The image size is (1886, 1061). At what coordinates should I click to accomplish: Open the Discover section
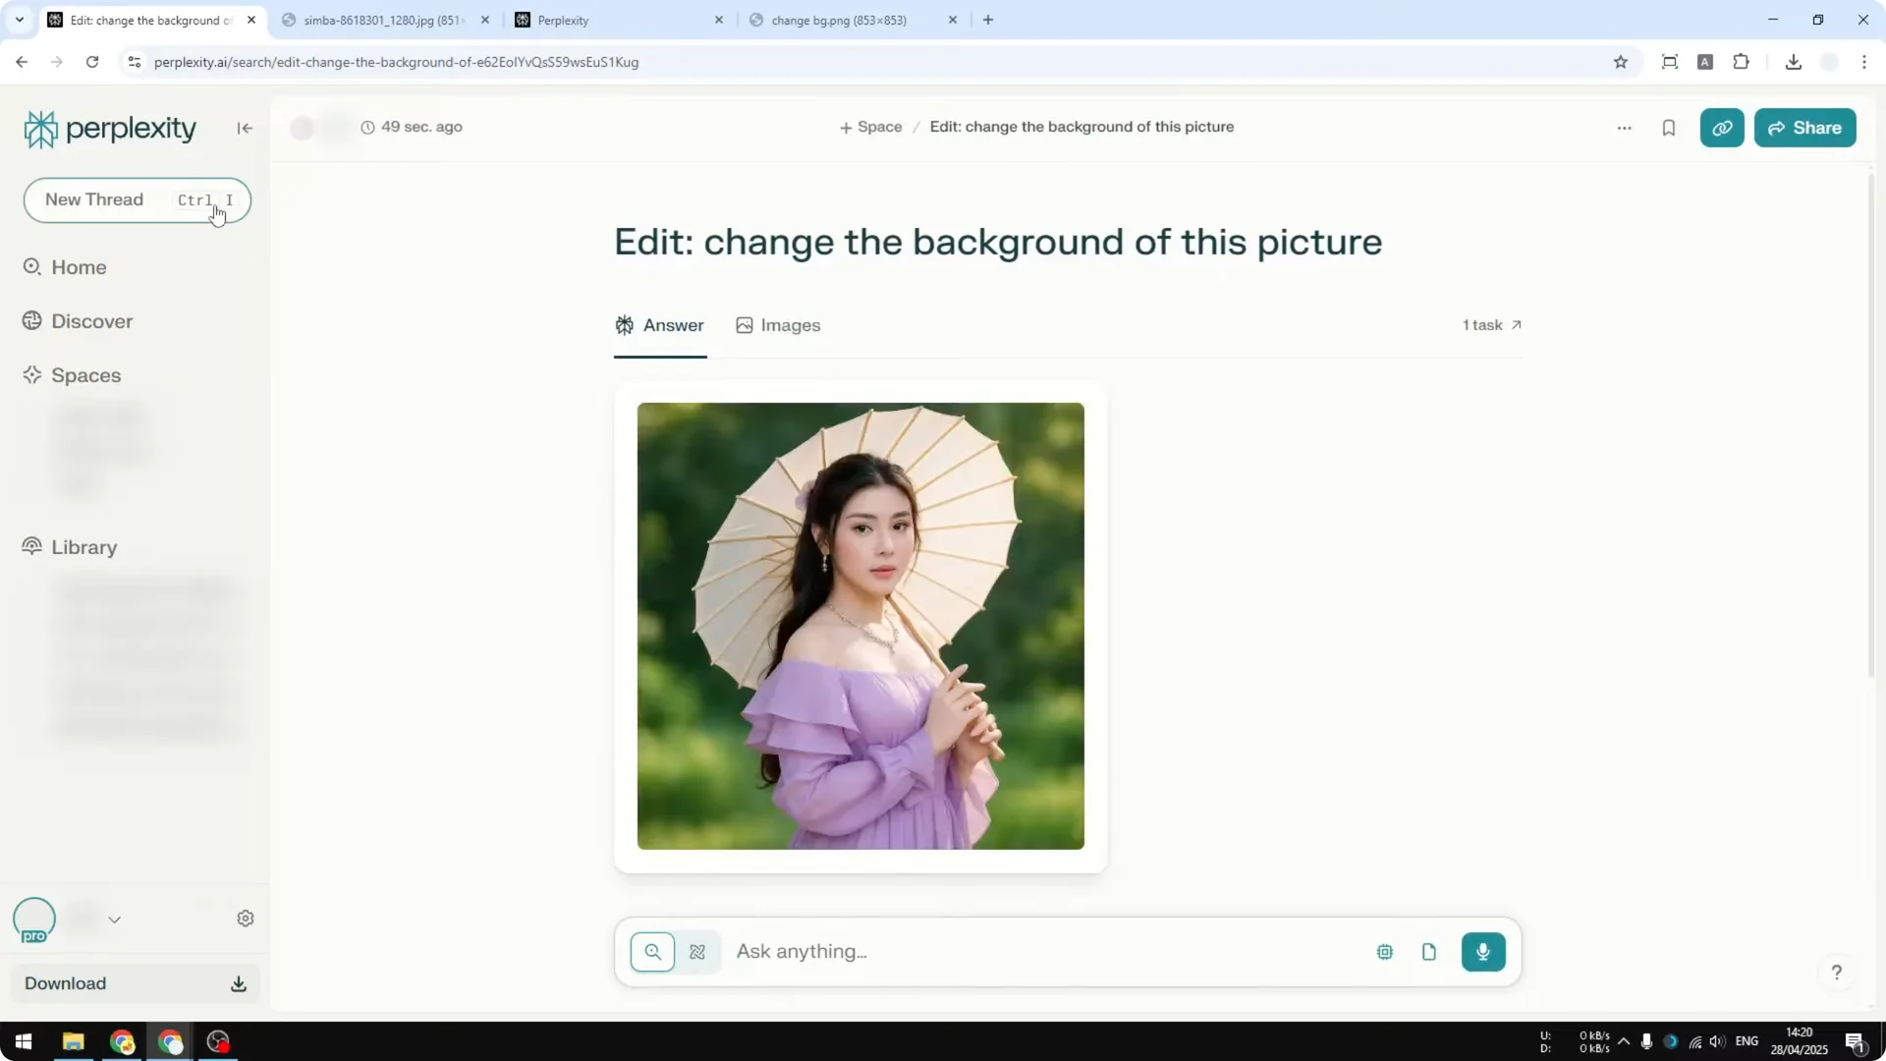[91, 321]
